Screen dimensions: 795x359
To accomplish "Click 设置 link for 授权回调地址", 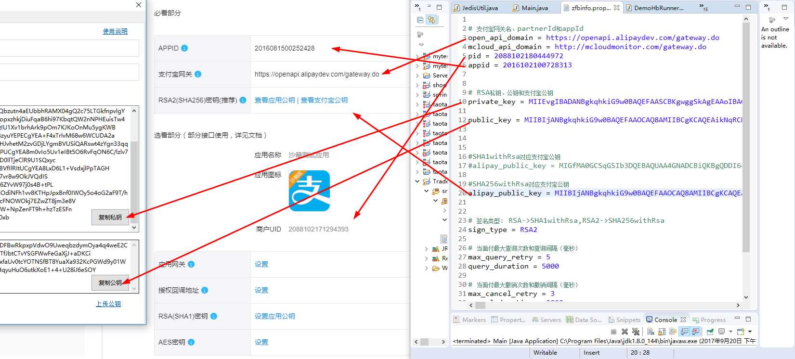I will point(261,290).
